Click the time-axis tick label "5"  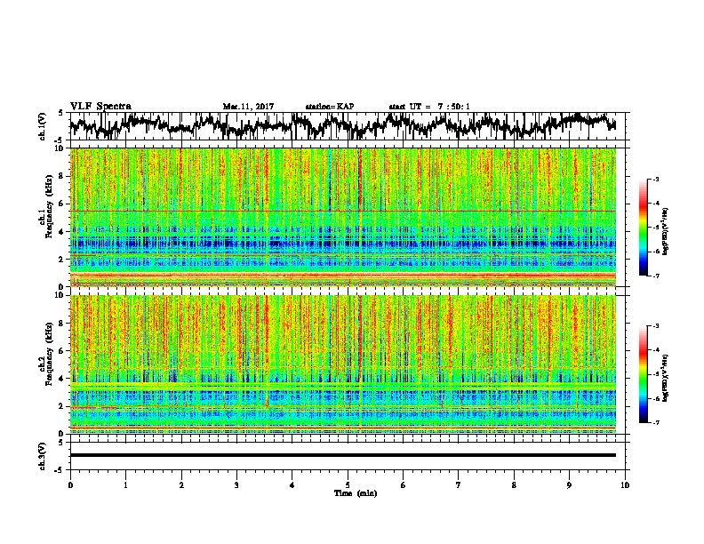[x=348, y=485]
